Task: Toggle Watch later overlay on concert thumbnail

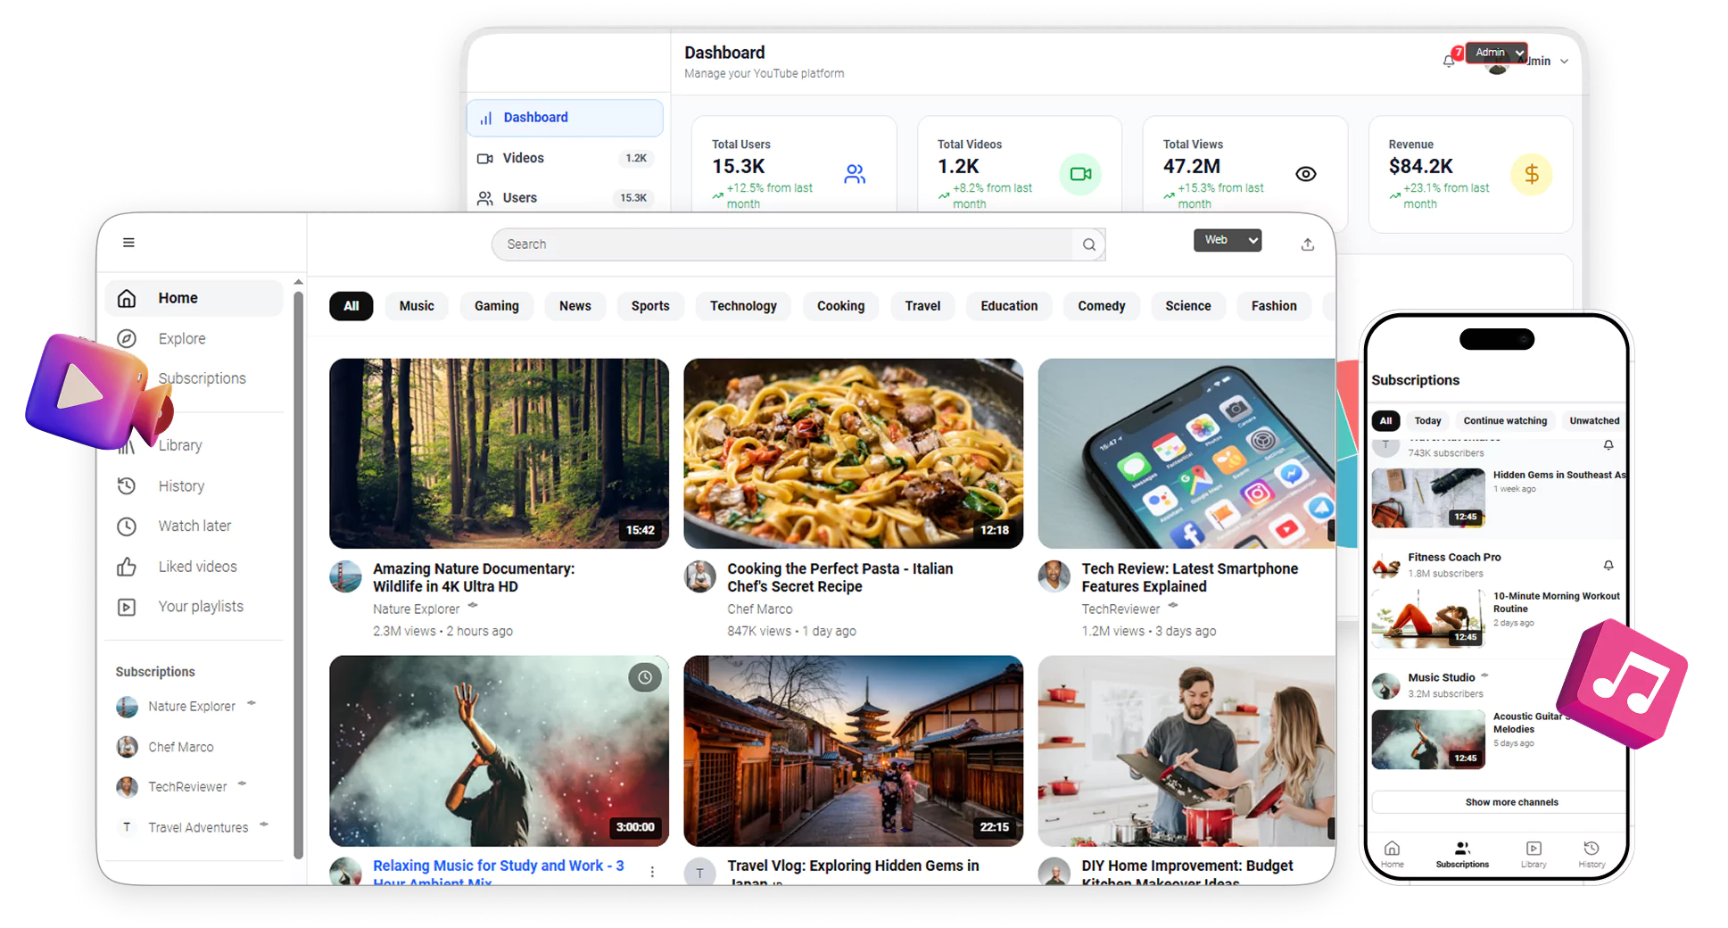Action: tap(644, 678)
